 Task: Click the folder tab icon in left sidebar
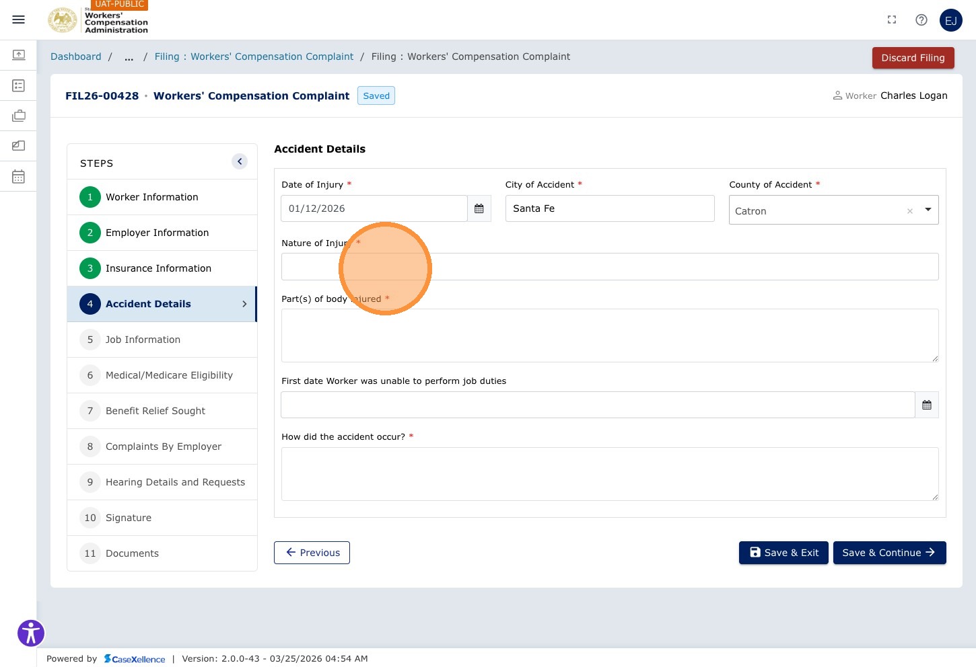(x=19, y=146)
